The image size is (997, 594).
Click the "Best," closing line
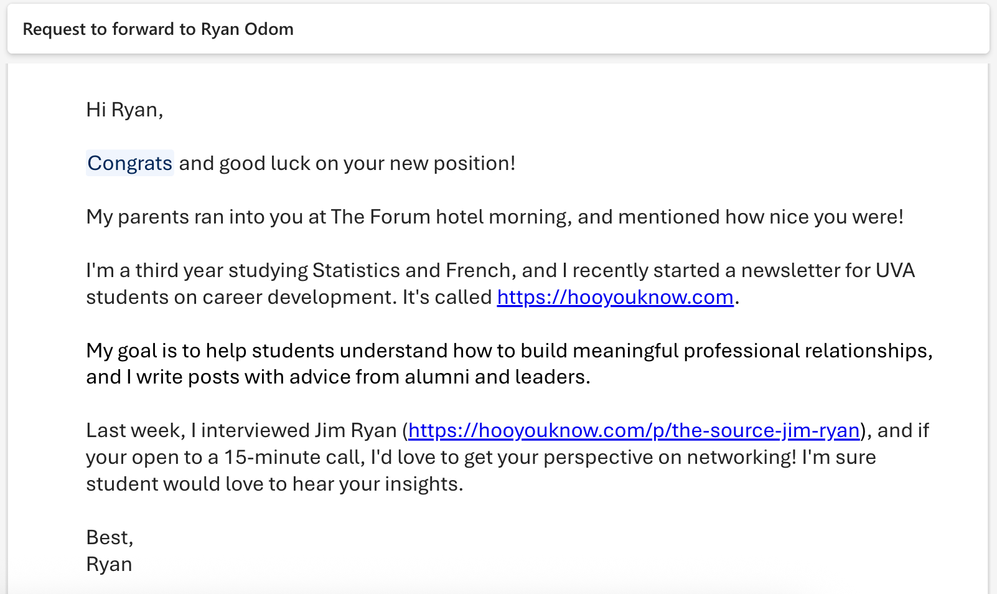[110, 537]
